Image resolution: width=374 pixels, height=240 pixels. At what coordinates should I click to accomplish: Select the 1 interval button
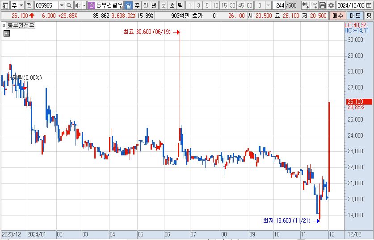(190, 5)
